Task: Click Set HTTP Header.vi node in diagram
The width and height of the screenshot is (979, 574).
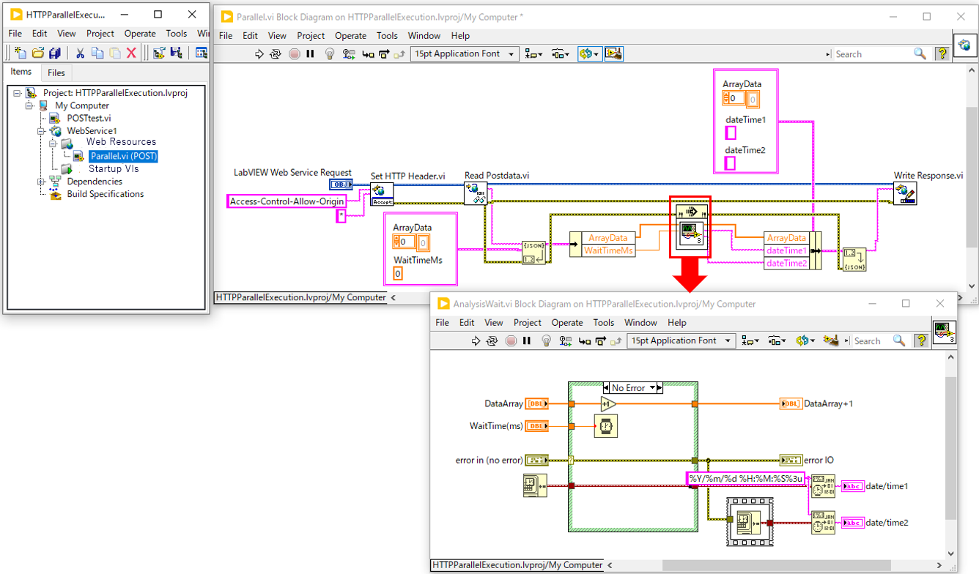Action: (382, 193)
